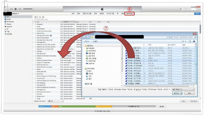Click 취소 cancel in the file dialog
This screenshot has height=116, width=204.
click(190, 93)
